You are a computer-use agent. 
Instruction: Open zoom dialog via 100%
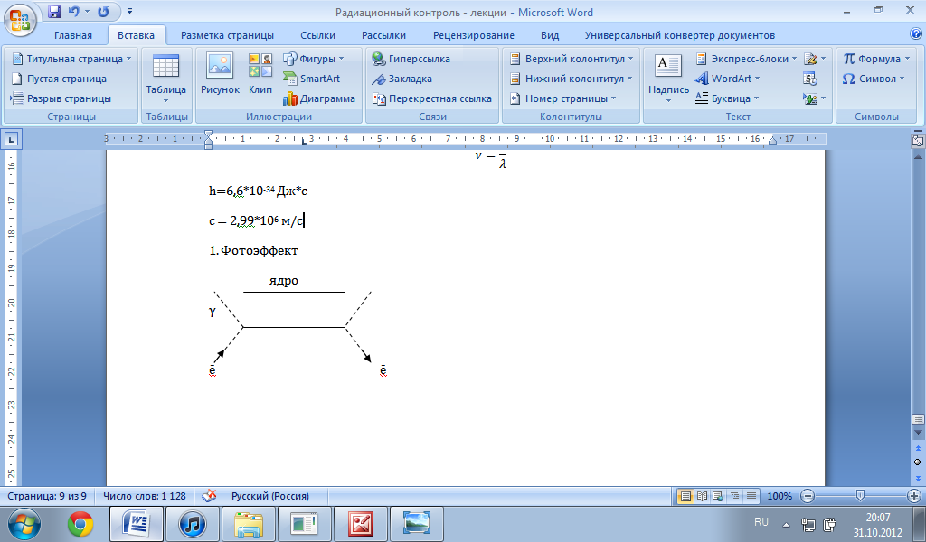click(x=780, y=496)
